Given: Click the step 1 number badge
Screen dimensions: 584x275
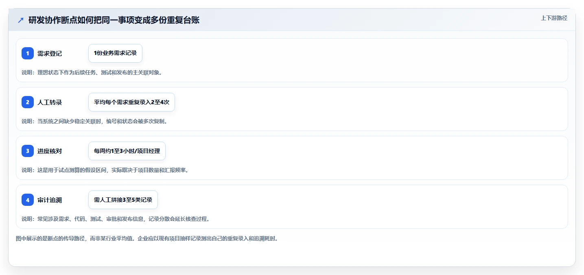Looking at the screenshot, I should pyautogui.click(x=28, y=53).
